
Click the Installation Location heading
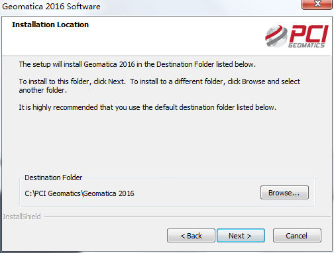(50, 25)
